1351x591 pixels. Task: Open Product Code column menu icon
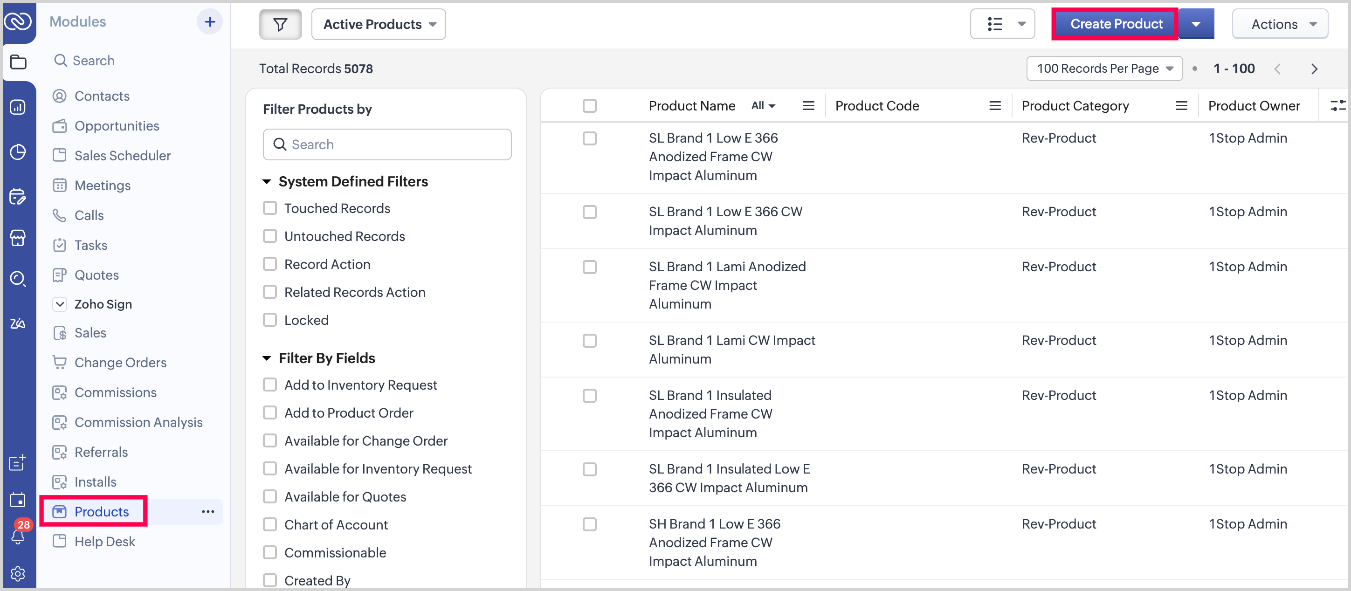pos(994,106)
